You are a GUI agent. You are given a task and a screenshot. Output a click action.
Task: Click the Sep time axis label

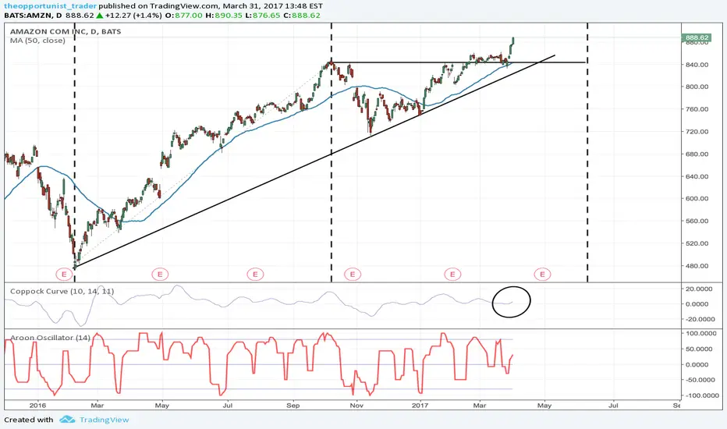coord(293,406)
